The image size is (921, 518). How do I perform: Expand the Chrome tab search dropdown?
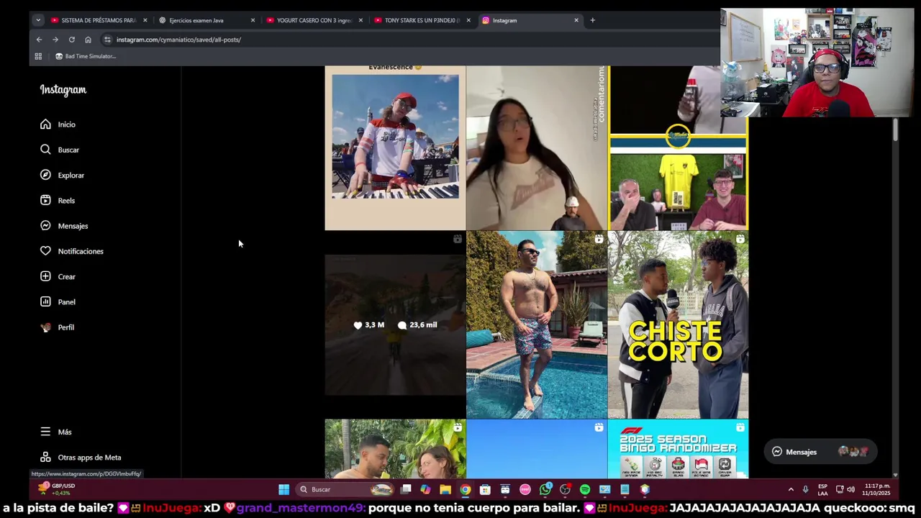[38, 20]
